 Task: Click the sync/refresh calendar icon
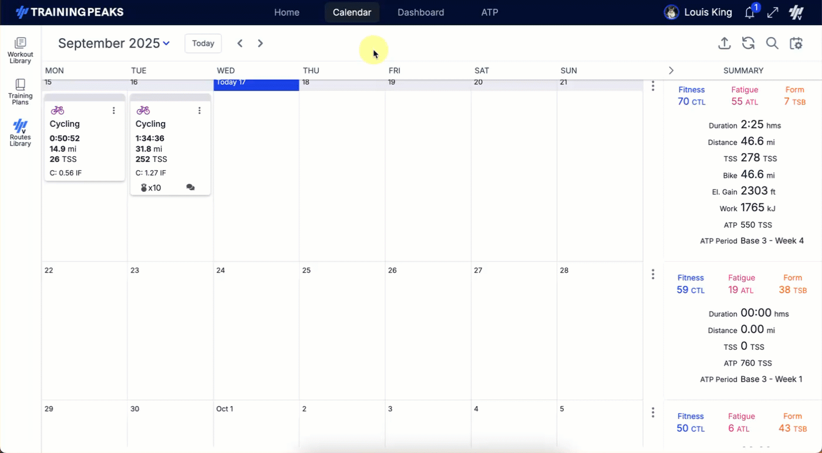pos(748,43)
